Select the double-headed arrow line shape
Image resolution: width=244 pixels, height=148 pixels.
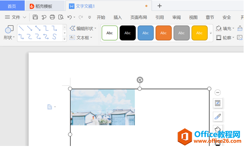coord(38,28)
